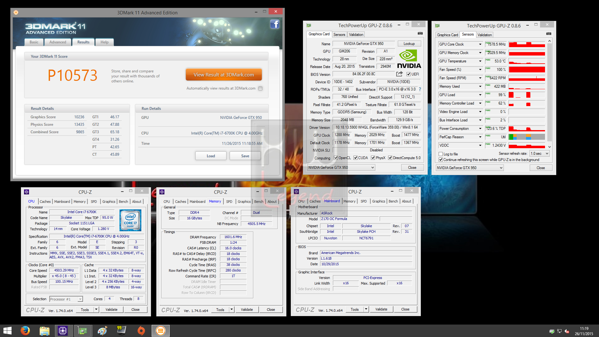Enable Log to file in GPU-Z Sensors

click(441, 154)
